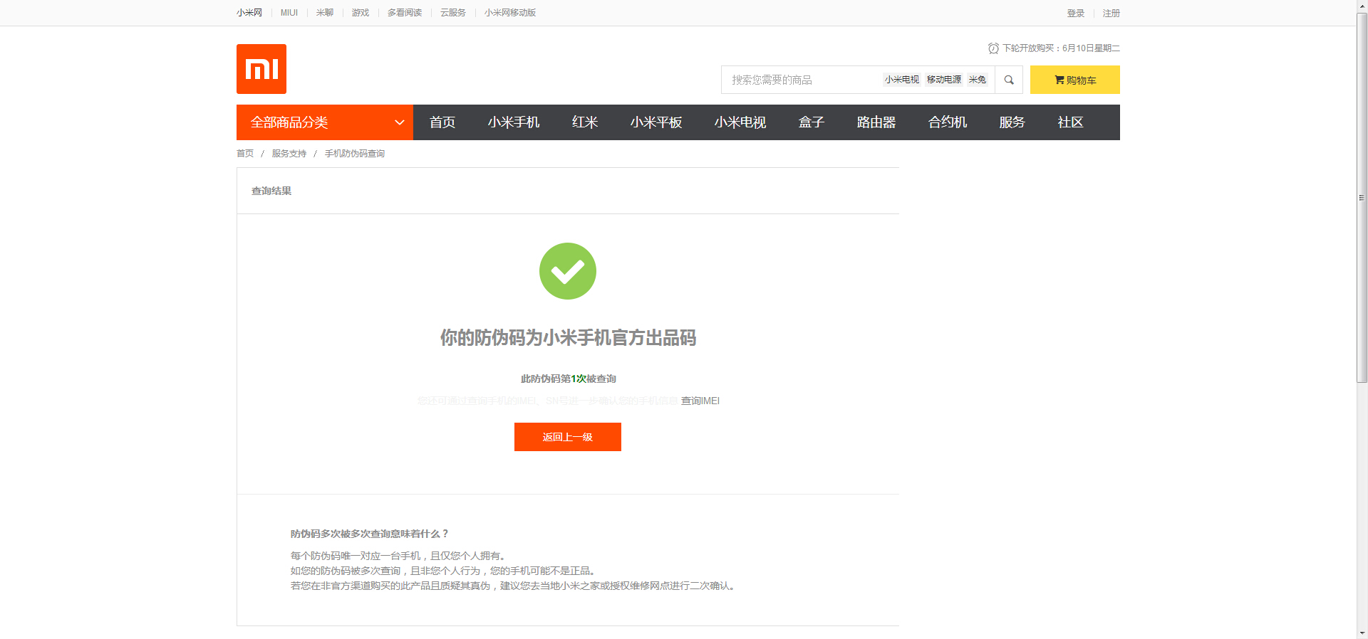This screenshot has width=1368, height=639.
Task: Open the 多看阅读 top bar link
Action: 405,13
